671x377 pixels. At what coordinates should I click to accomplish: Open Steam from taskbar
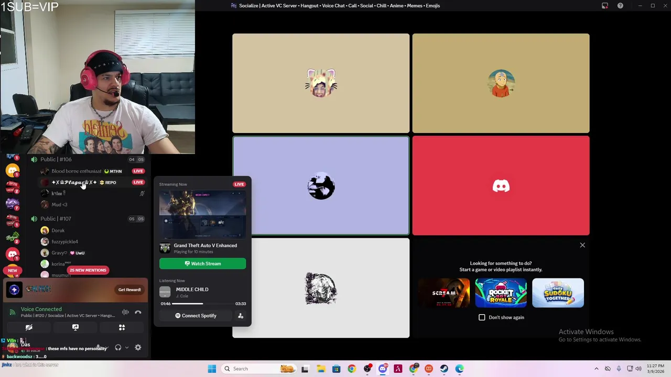(444, 369)
